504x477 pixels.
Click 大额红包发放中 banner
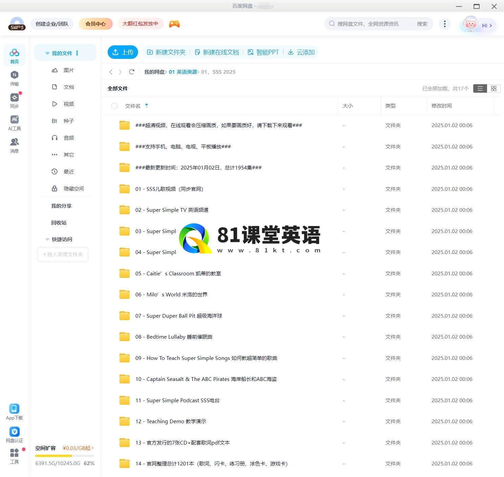[x=140, y=24]
